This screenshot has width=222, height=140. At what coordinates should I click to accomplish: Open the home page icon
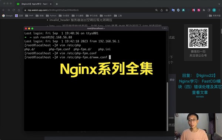pos(19,10)
